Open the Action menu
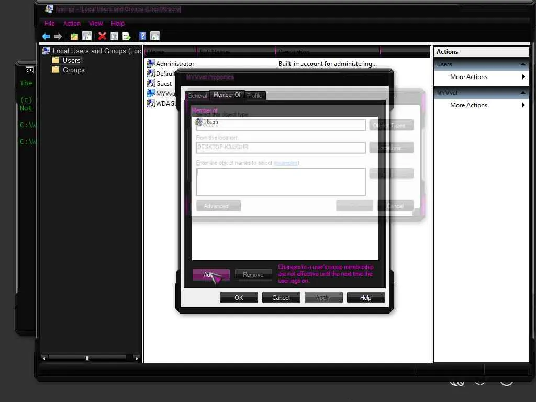 click(x=72, y=23)
